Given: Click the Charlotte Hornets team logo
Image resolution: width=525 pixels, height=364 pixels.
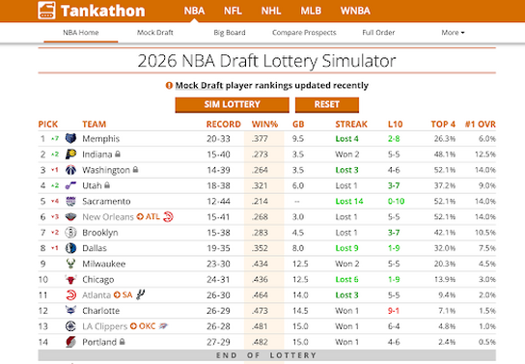Looking at the screenshot, I should coord(70,311).
